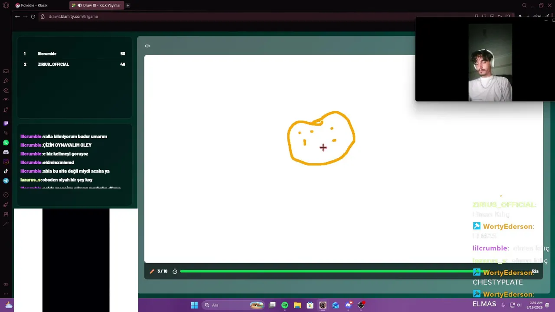Click the microphone icon in system tray
The width and height of the screenshot is (555, 312).
pyautogui.click(x=503, y=305)
